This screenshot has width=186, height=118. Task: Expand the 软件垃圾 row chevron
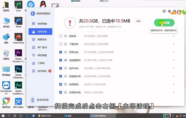tap(174, 68)
